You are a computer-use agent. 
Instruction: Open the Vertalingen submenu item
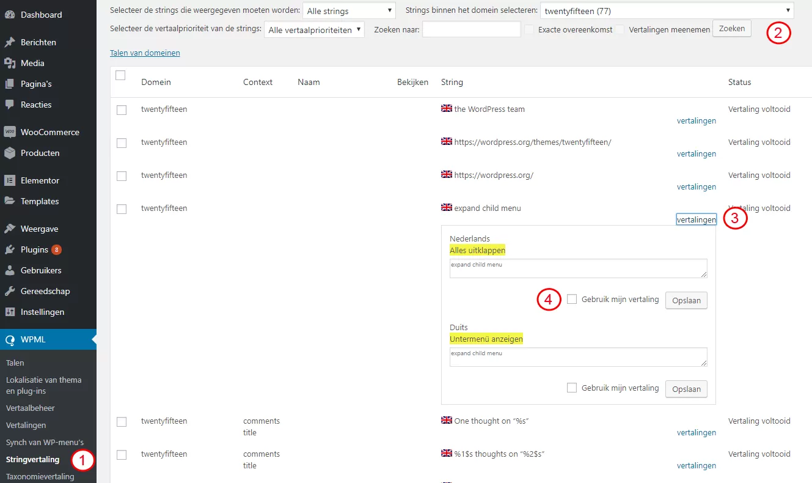(26, 425)
